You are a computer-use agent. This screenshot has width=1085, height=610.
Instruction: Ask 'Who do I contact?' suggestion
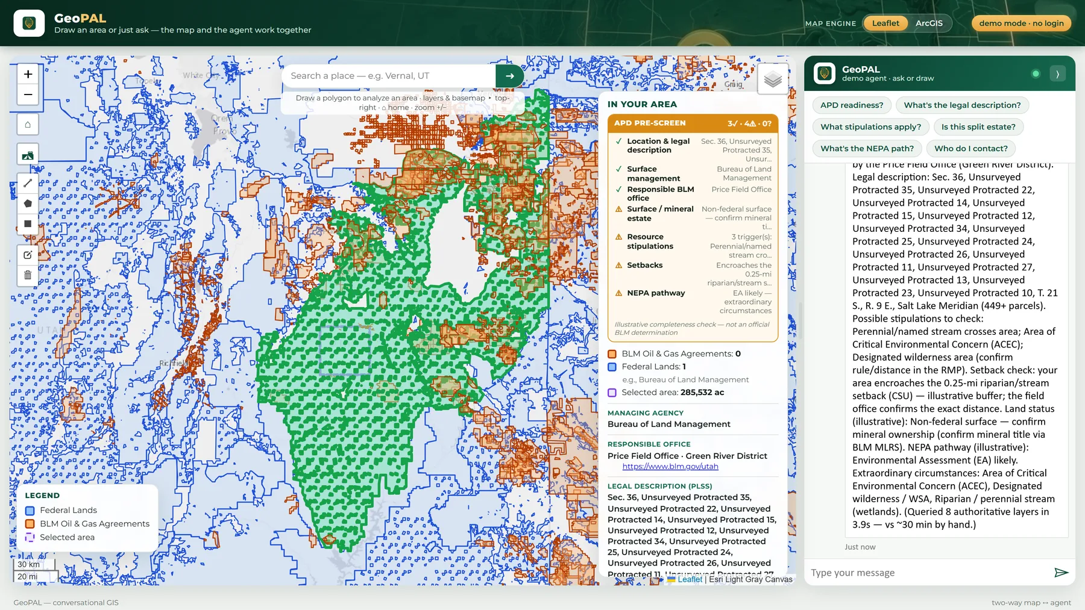coord(970,149)
